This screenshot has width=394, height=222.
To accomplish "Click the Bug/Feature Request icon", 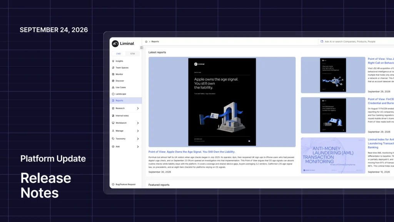I will click(113, 185).
